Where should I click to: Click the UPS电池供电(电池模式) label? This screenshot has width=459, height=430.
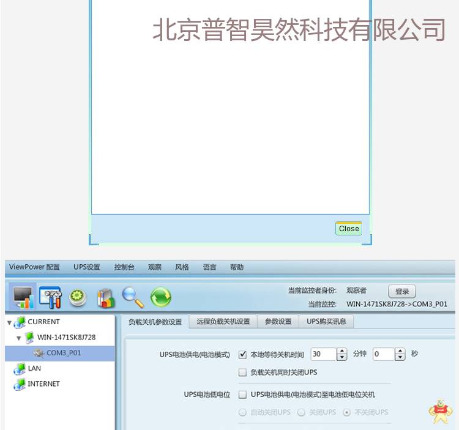(x=195, y=355)
